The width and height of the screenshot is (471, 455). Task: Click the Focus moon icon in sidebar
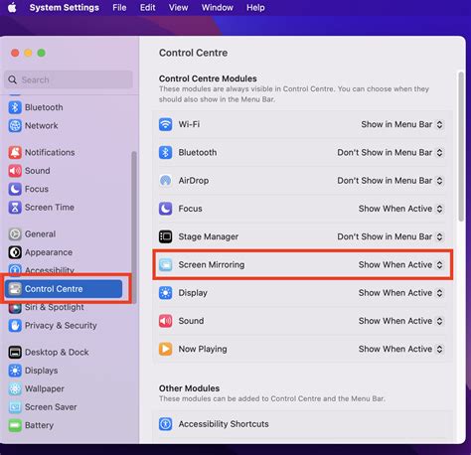click(15, 189)
